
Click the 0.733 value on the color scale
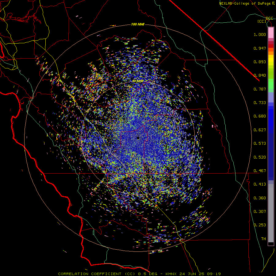tap(260, 103)
